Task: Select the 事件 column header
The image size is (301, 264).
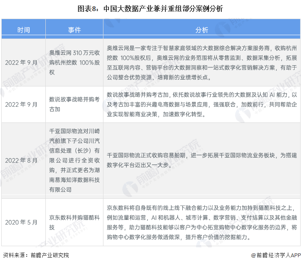Action: pyautogui.click(x=74, y=30)
